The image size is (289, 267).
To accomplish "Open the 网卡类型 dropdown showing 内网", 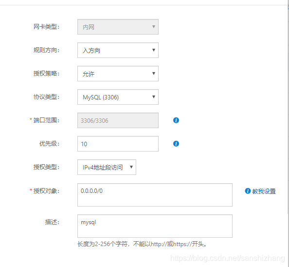I will (118, 27).
